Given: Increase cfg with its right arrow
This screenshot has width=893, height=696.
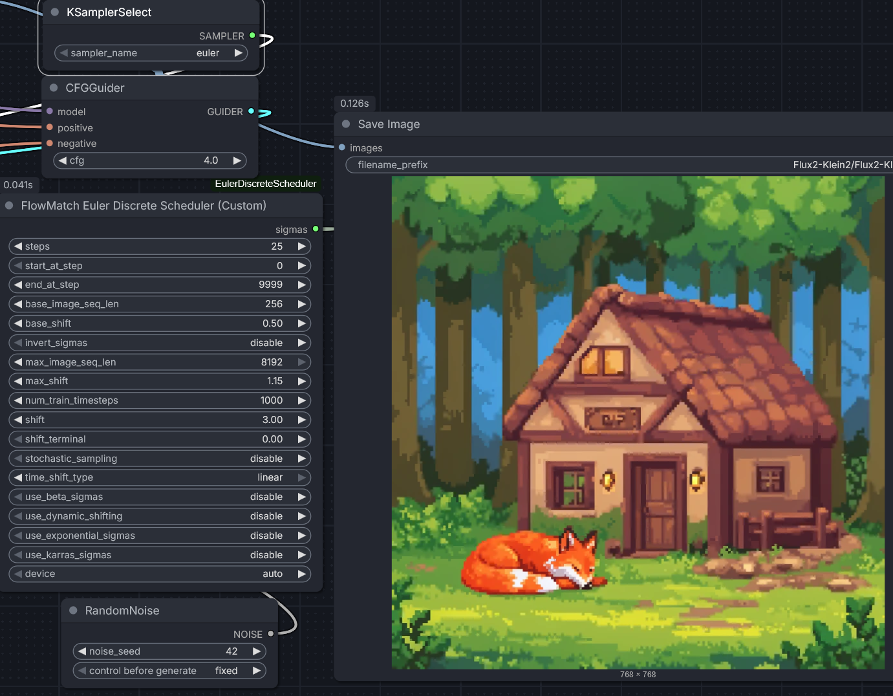Looking at the screenshot, I should [237, 160].
